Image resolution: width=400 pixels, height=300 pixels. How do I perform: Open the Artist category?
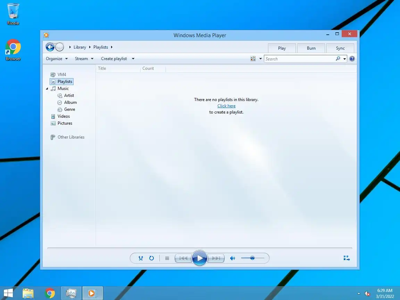[x=66, y=95]
